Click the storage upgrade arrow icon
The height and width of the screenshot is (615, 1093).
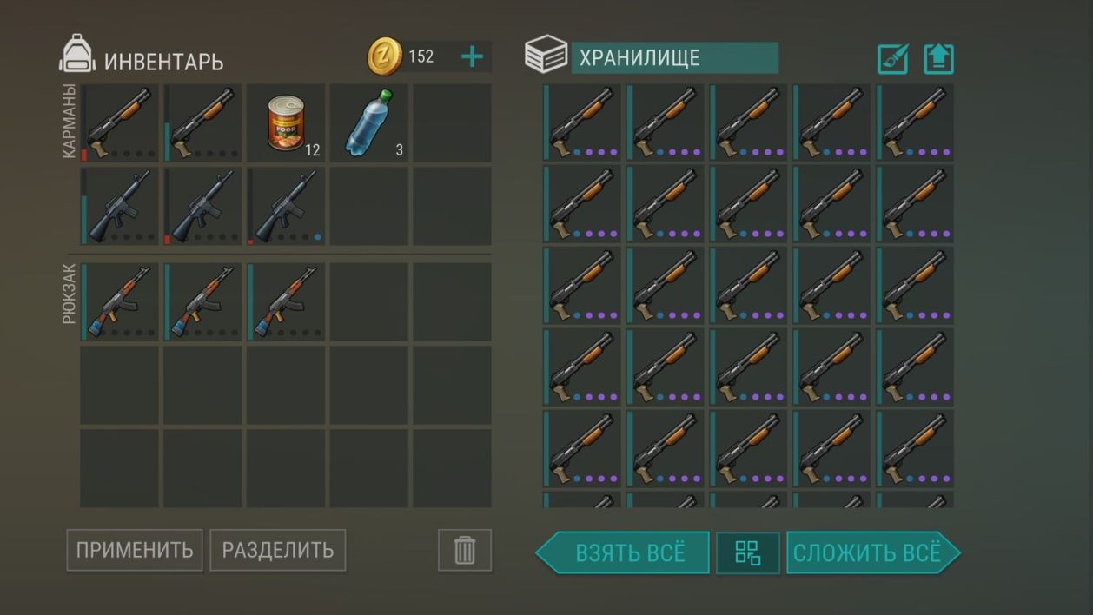[x=938, y=58]
